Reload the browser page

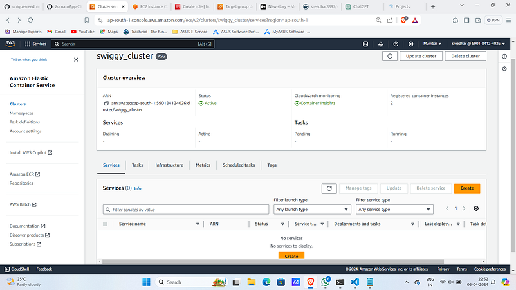30,20
